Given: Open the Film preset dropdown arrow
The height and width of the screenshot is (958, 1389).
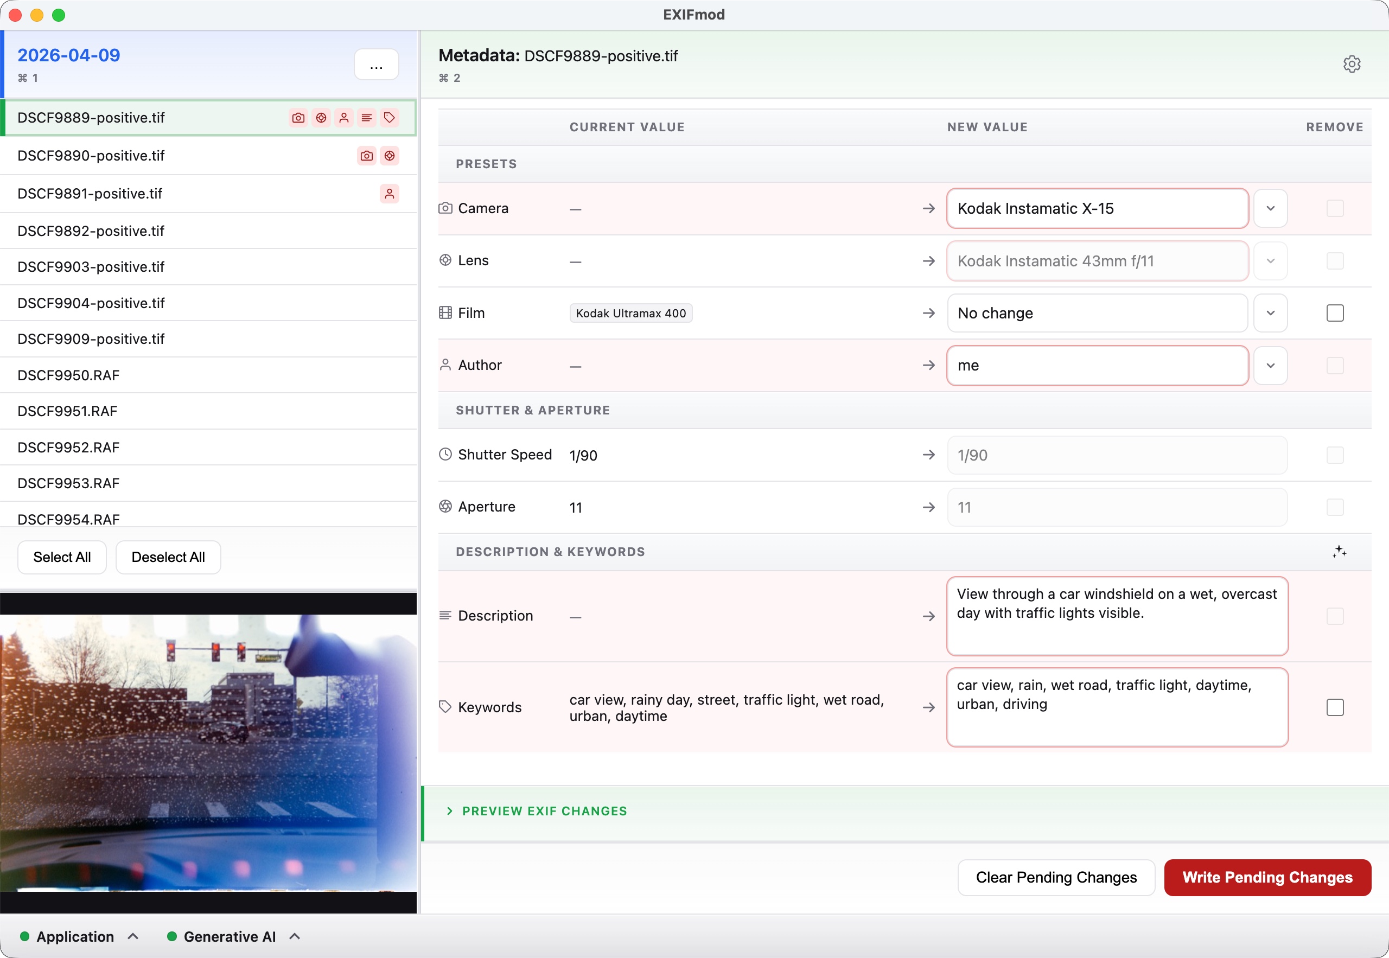Looking at the screenshot, I should click(1270, 314).
